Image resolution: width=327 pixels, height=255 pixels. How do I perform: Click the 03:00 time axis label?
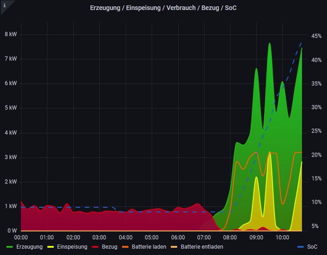pyautogui.click(x=99, y=238)
